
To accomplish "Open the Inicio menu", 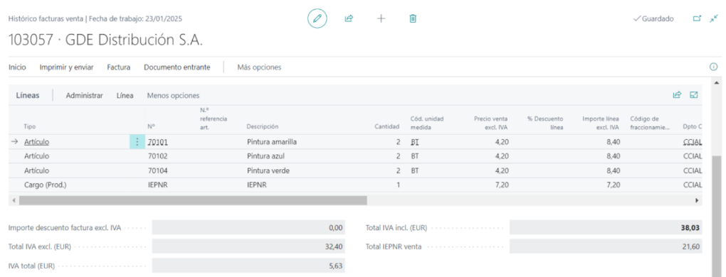I will pyautogui.click(x=17, y=67).
